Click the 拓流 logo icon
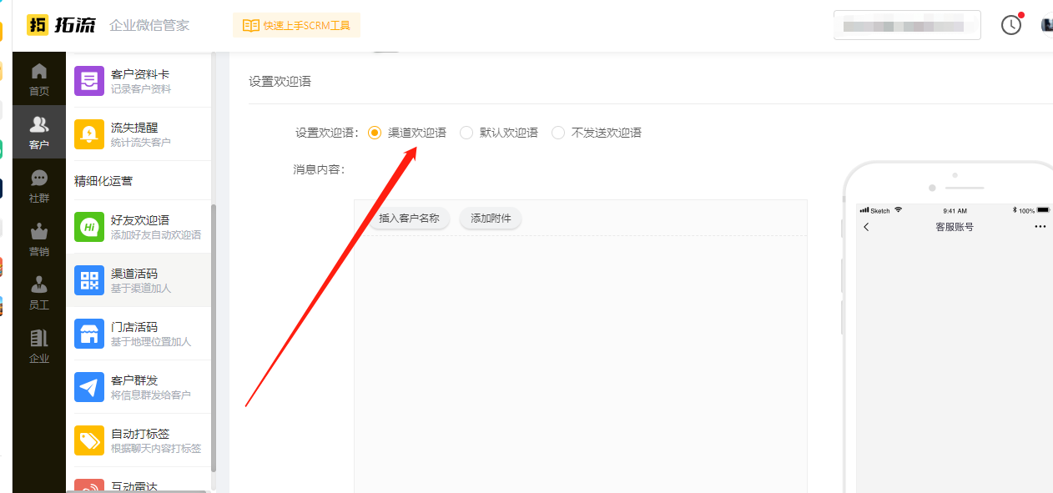1053x493 pixels. [x=37, y=25]
